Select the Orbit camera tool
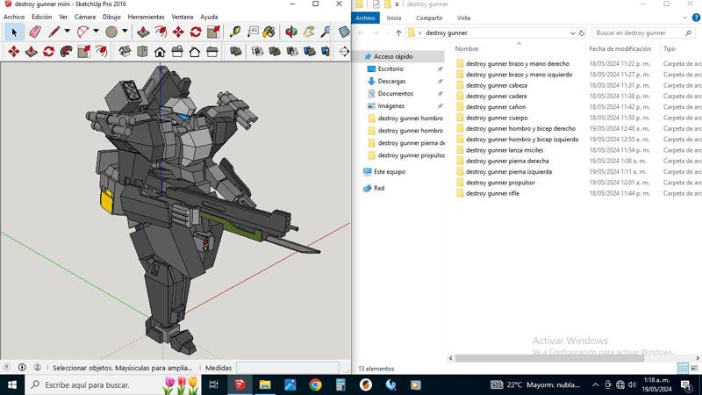 [x=291, y=32]
